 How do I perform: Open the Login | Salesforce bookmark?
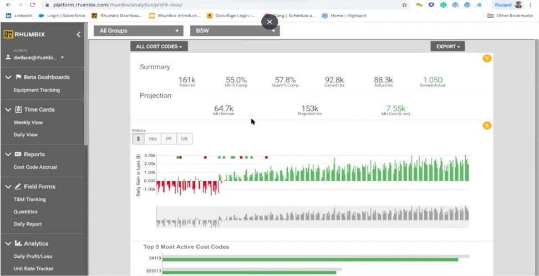62,16
